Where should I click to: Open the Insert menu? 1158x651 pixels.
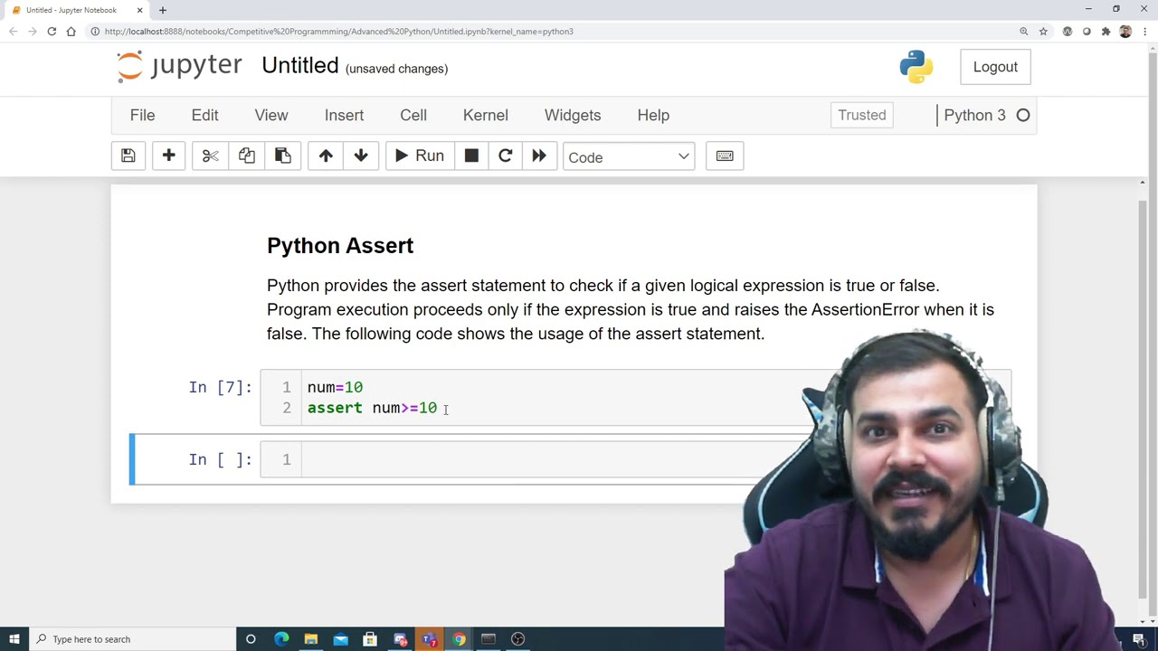344,115
